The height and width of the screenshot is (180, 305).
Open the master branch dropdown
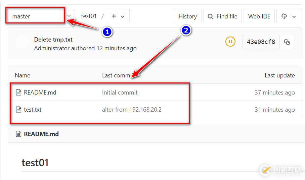pyautogui.click(x=40, y=16)
